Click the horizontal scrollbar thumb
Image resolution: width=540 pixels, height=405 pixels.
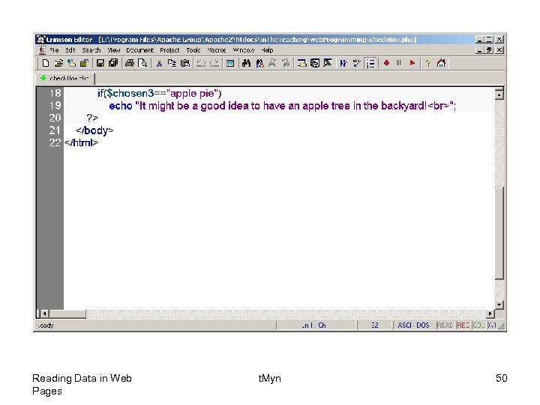67,313
